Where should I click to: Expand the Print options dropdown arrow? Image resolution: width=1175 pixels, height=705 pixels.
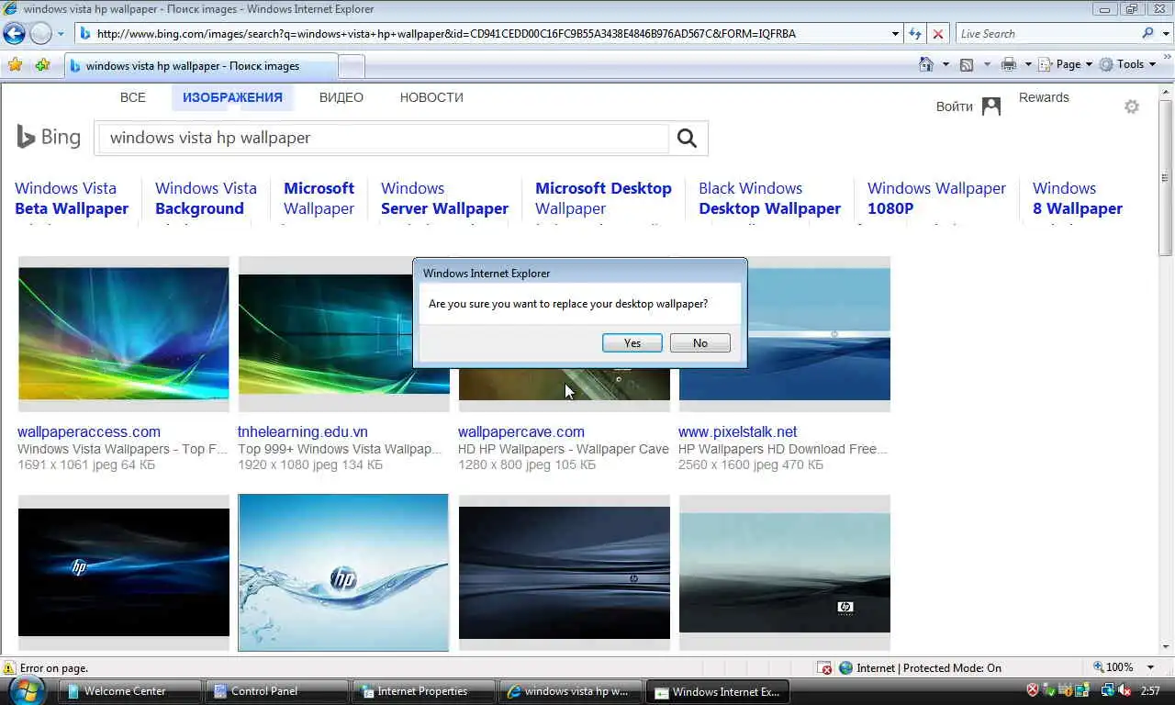[1027, 64]
